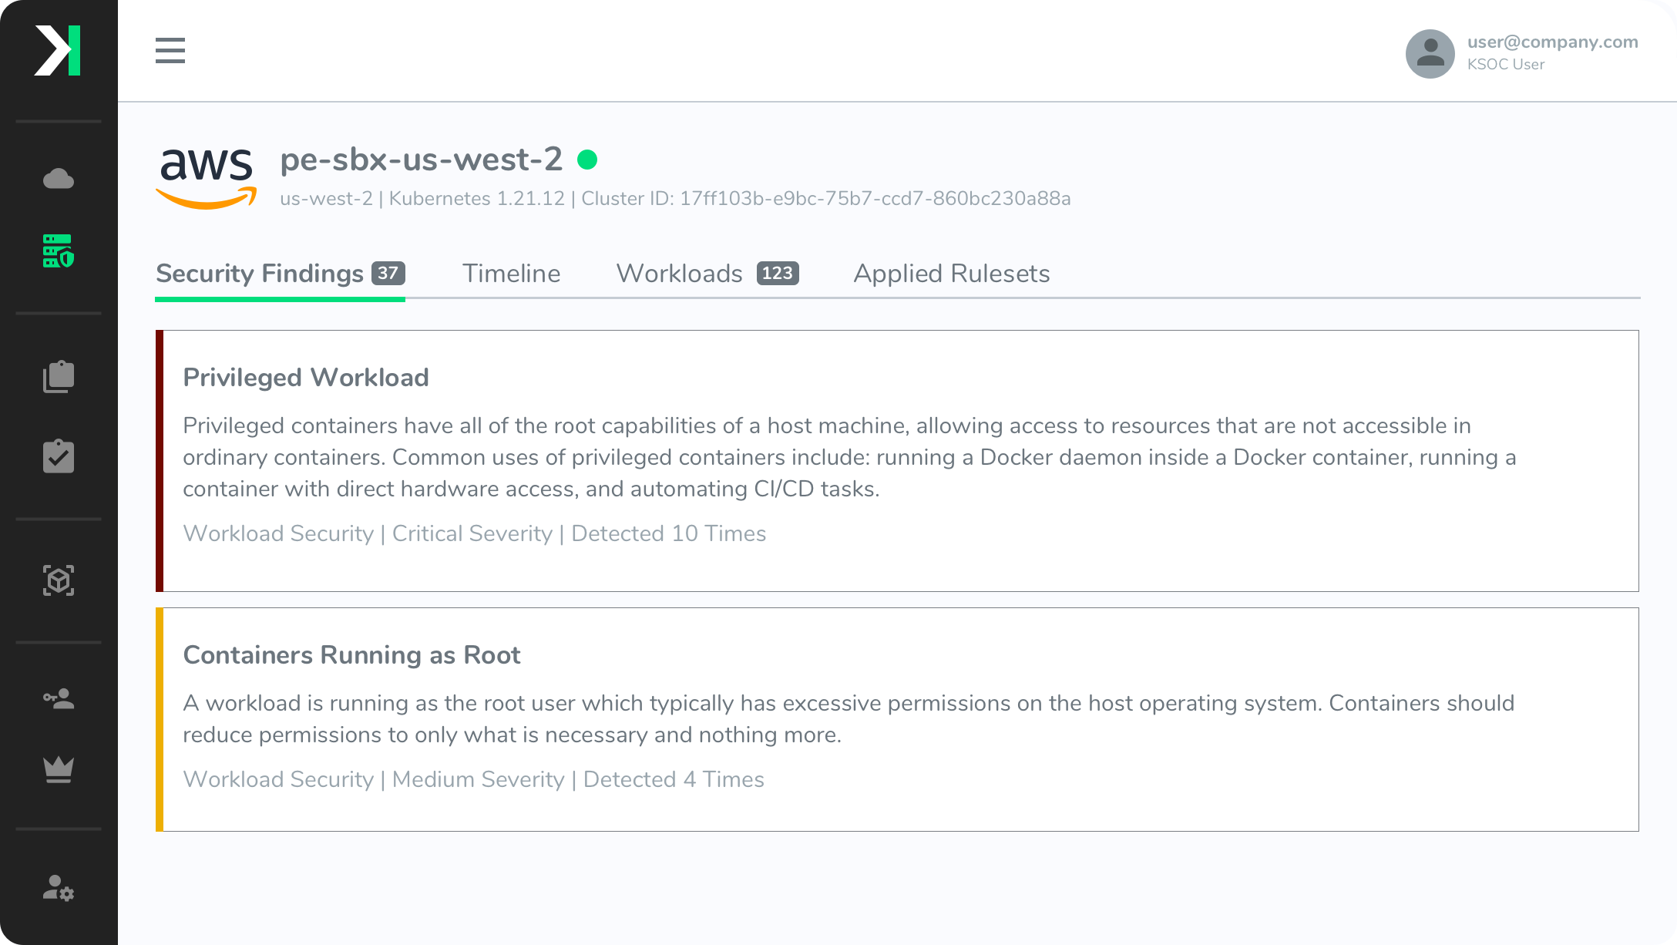This screenshot has height=945, width=1677.
Task: Open the copy clipboard sidebar icon
Action: tap(59, 377)
